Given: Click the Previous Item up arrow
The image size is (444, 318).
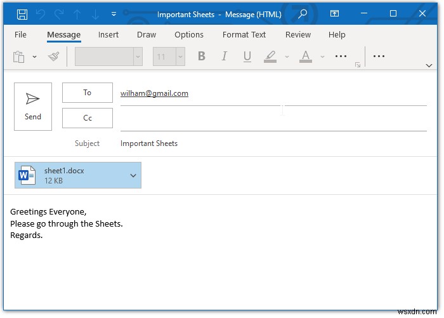Looking at the screenshot, I should 77,14.
